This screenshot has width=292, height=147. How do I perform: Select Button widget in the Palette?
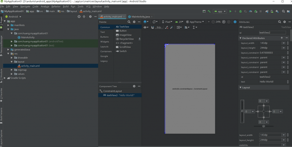(x=123, y=31)
